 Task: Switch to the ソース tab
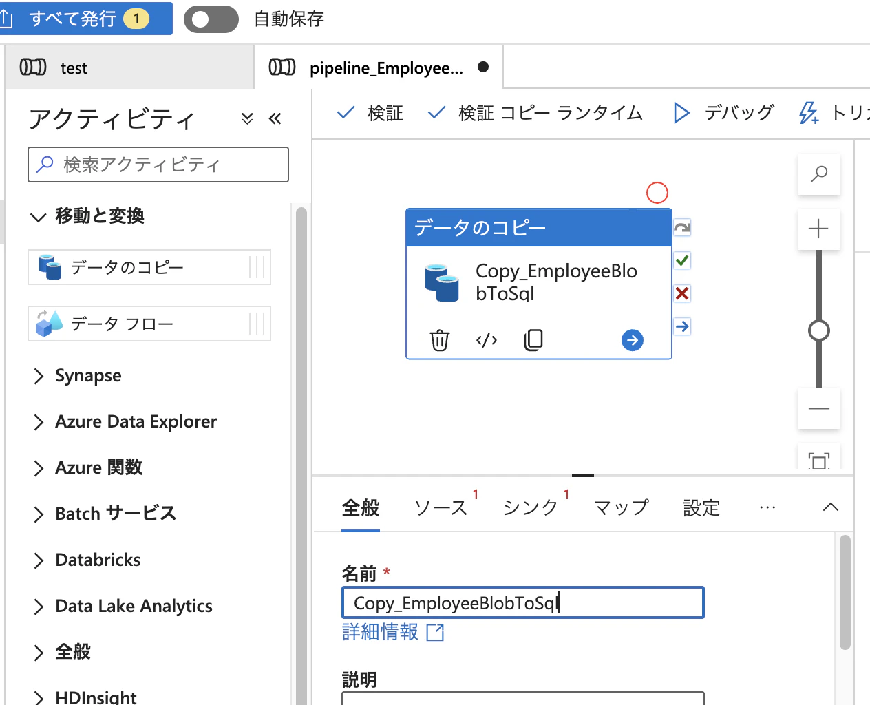pos(439,507)
